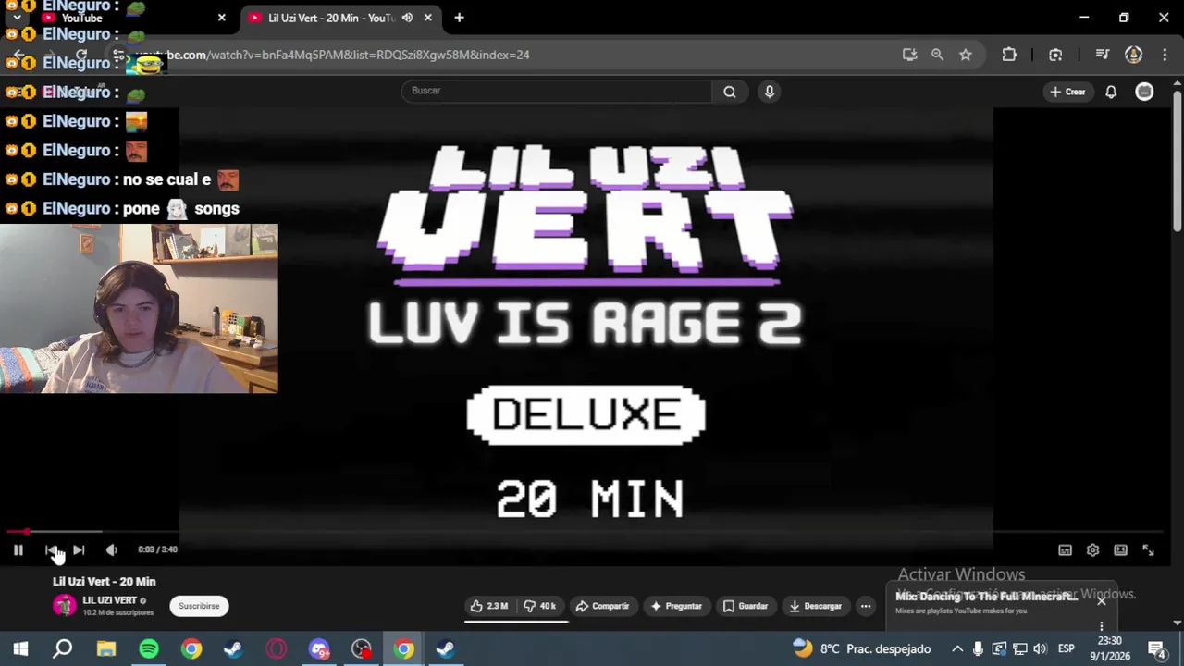Click the YouTube search magnifier button
Viewport: 1184px width, 666px height.
pos(730,91)
